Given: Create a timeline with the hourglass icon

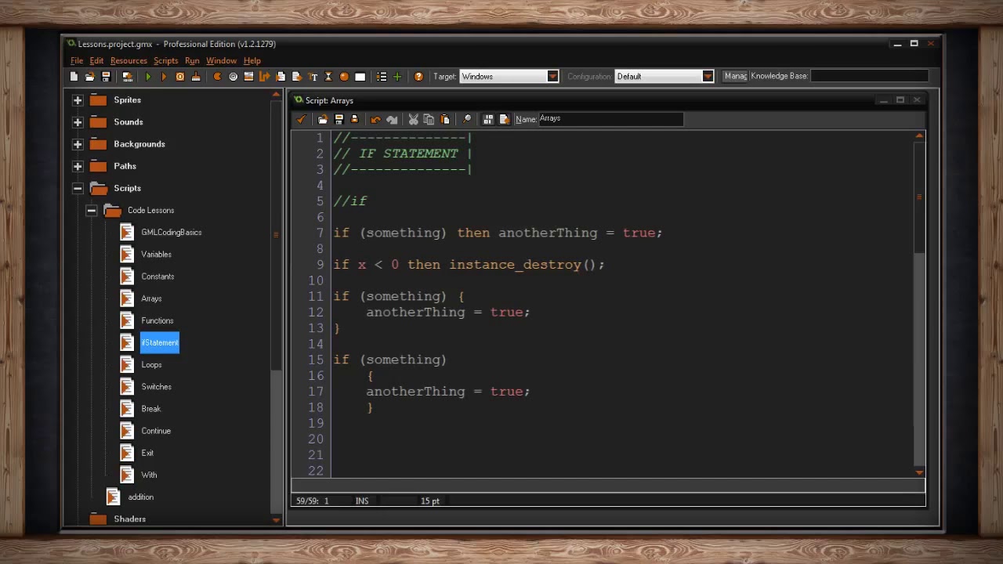Looking at the screenshot, I should coord(328,76).
